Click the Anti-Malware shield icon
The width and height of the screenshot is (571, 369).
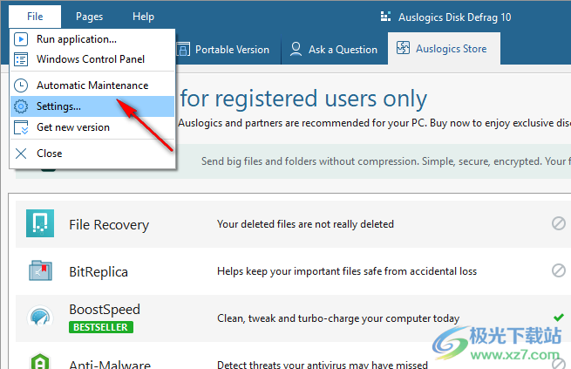(x=40, y=361)
